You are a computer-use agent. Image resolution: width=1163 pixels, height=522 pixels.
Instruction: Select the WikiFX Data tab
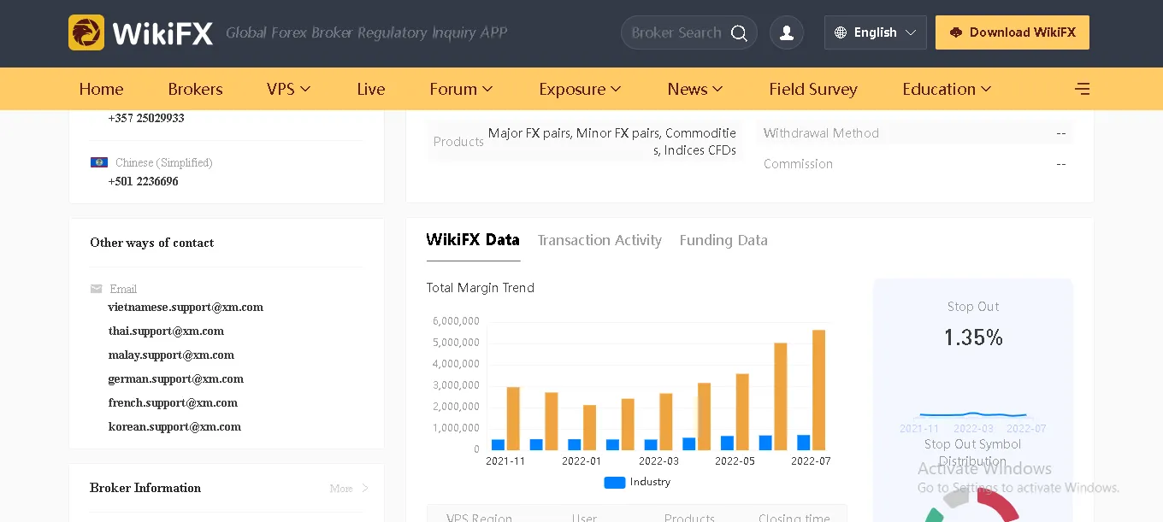click(473, 240)
